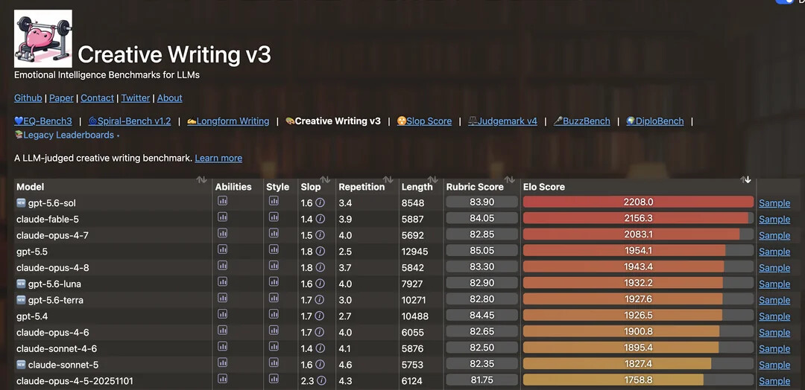Sort table by Rubric Score column
This screenshot has height=390, width=805.
(509, 180)
